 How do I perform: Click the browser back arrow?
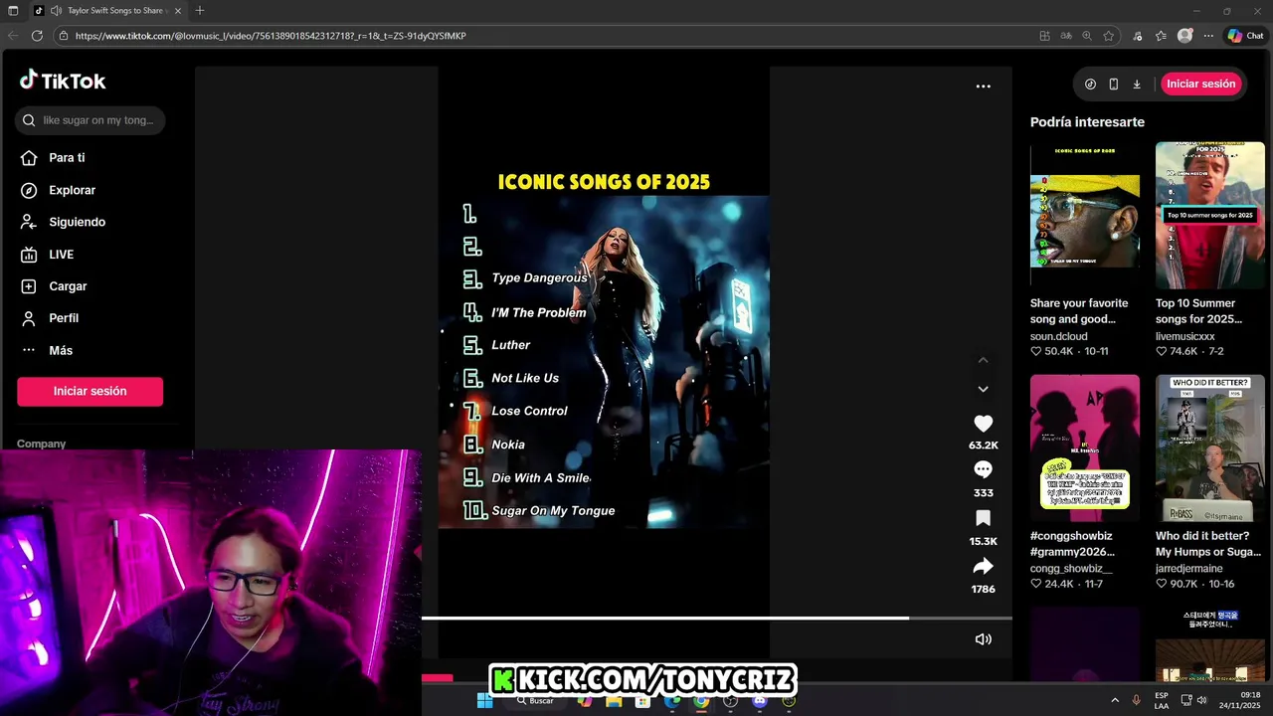click(x=13, y=36)
